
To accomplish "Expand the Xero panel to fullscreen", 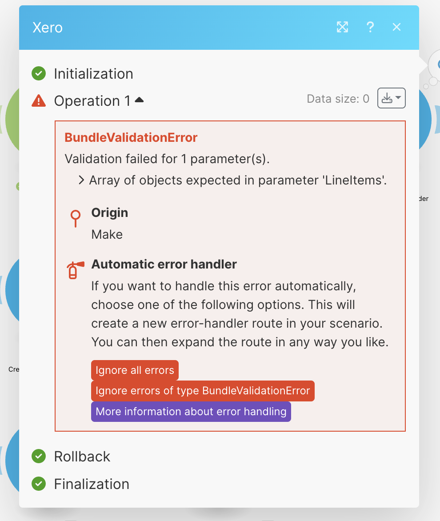I will (x=342, y=27).
